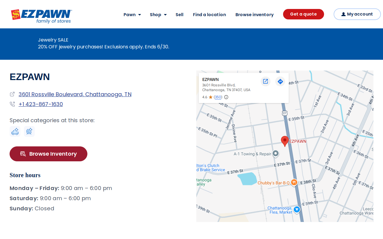383x239 pixels.
Task: Click the Get a quote button
Action: (303, 14)
